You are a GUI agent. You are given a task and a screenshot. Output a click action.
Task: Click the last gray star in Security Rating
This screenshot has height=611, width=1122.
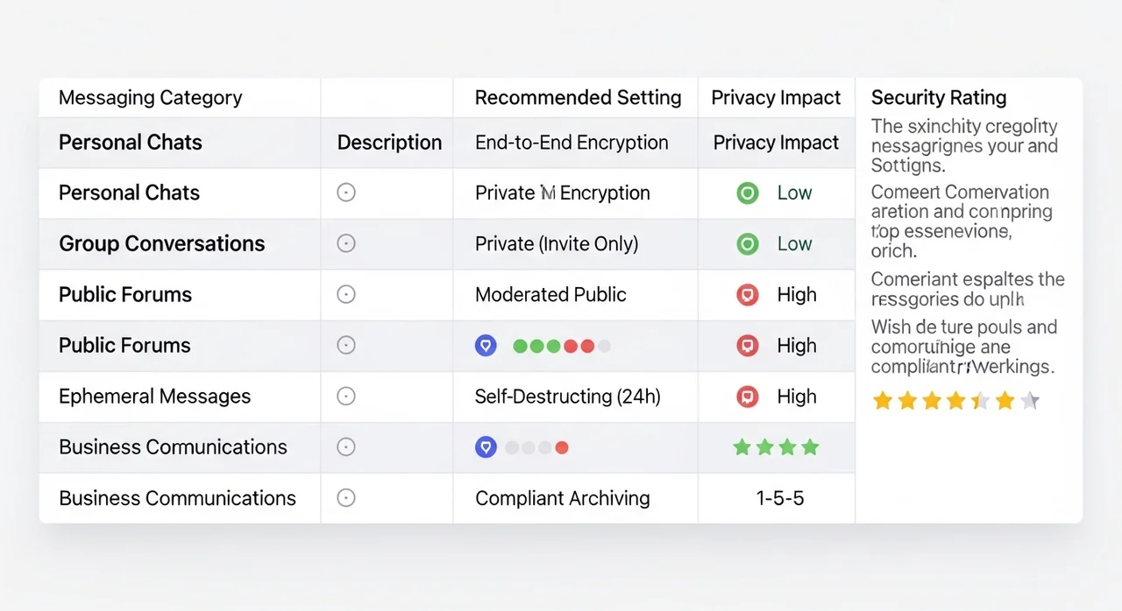click(x=1031, y=401)
